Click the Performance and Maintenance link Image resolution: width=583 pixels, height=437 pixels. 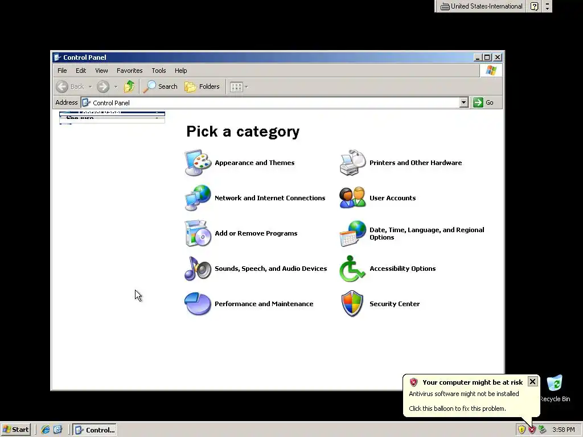point(264,304)
